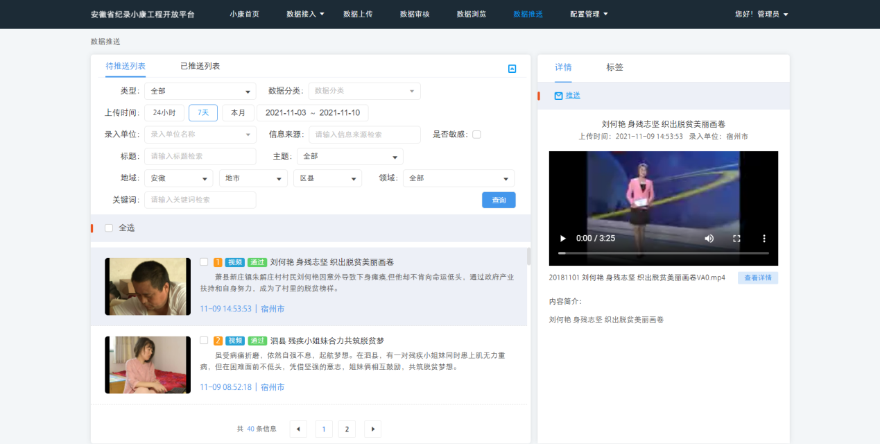Select the 本月 time filter
This screenshot has height=444, width=880.
click(238, 113)
